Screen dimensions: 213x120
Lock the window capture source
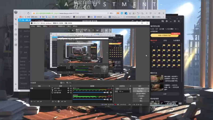coord(71,88)
